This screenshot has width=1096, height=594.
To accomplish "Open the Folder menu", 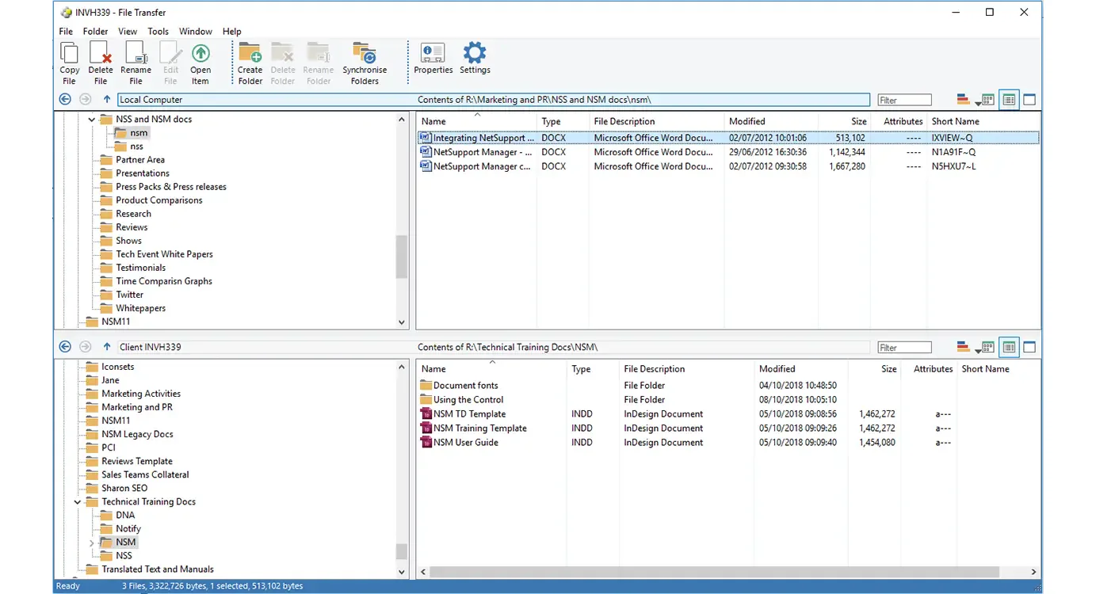I will [x=95, y=32].
